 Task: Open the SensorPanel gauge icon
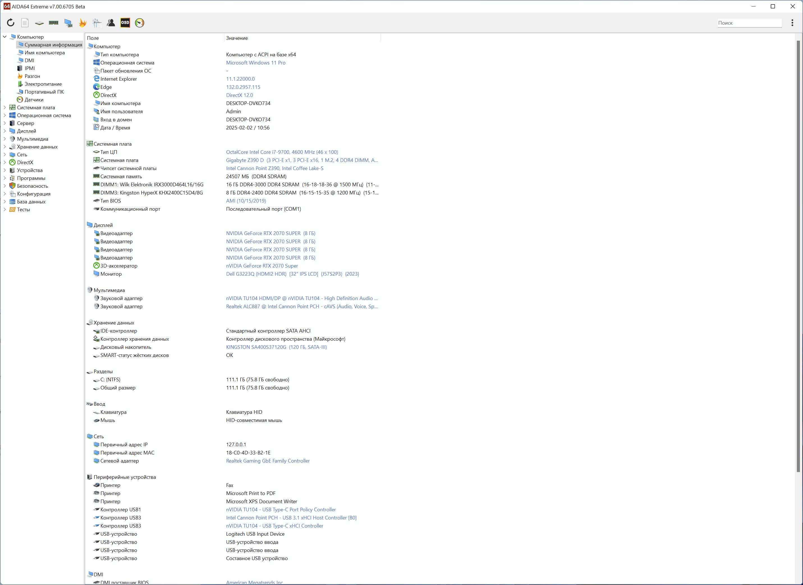(x=140, y=23)
